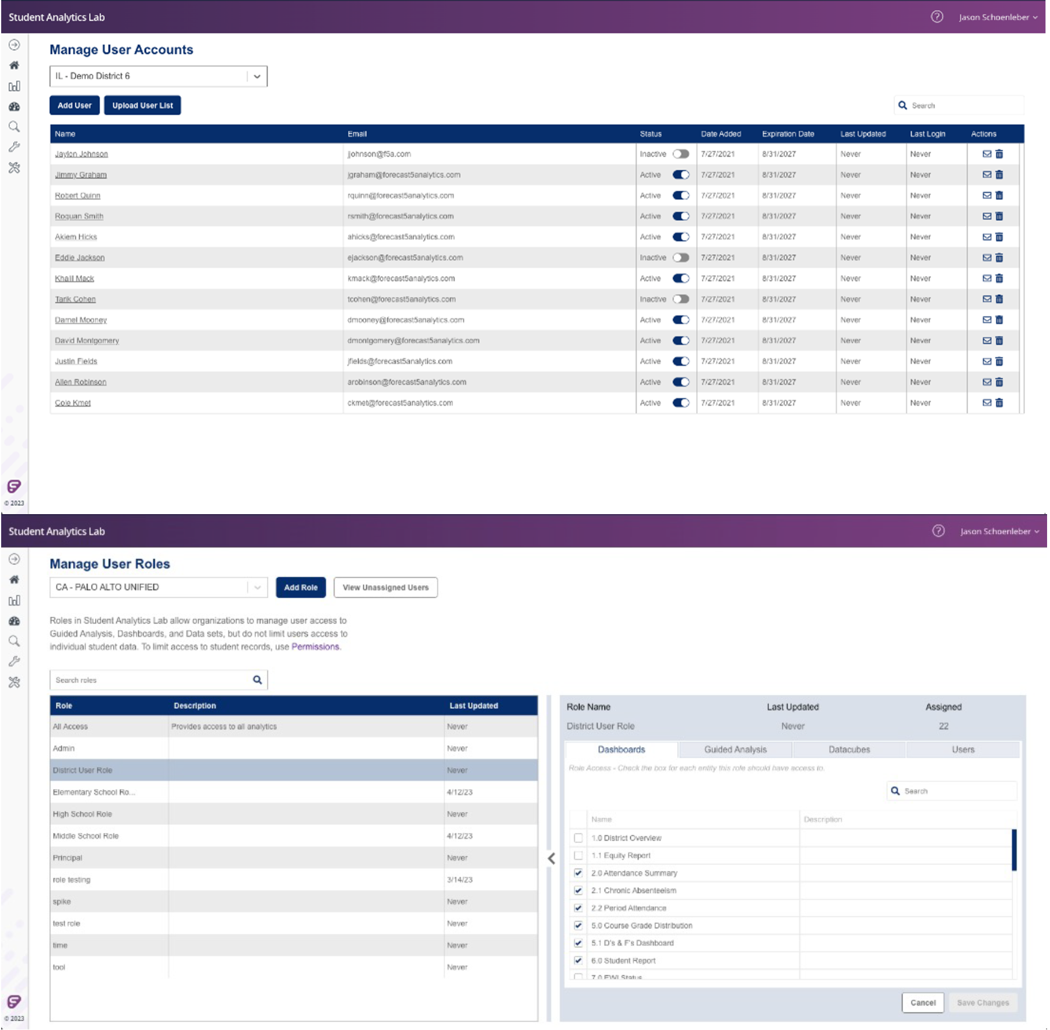Click the bottom-left logo icon in Manage User Accounts
This screenshot has height=1030, width=1050.
pos(14,486)
